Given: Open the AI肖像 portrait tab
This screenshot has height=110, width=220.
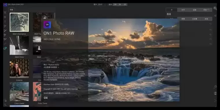Looking at the screenshot, I should pyautogui.click(x=195, y=19).
